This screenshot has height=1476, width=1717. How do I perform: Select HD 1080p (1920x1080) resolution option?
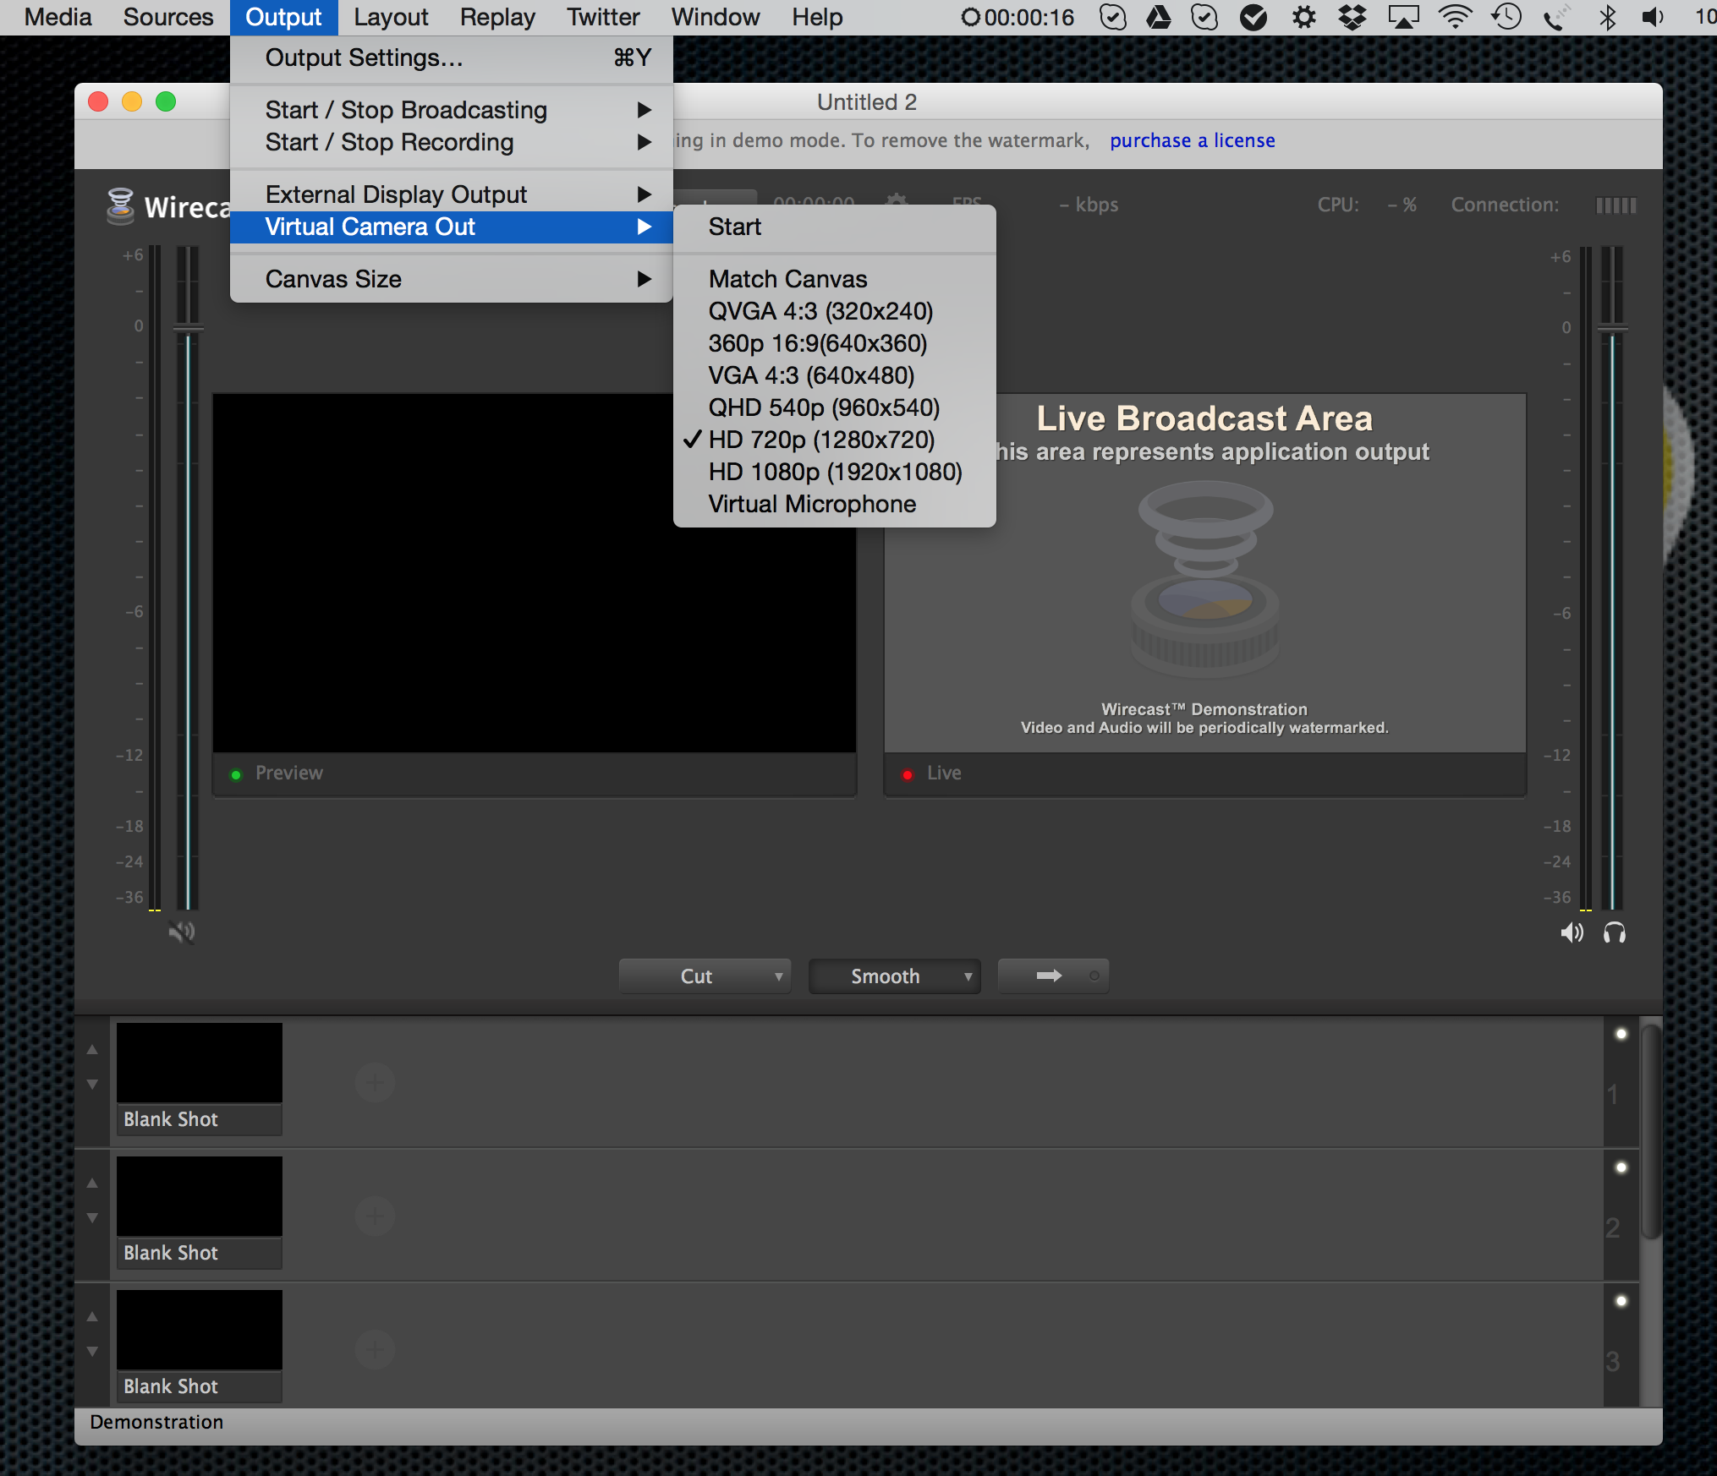click(835, 472)
